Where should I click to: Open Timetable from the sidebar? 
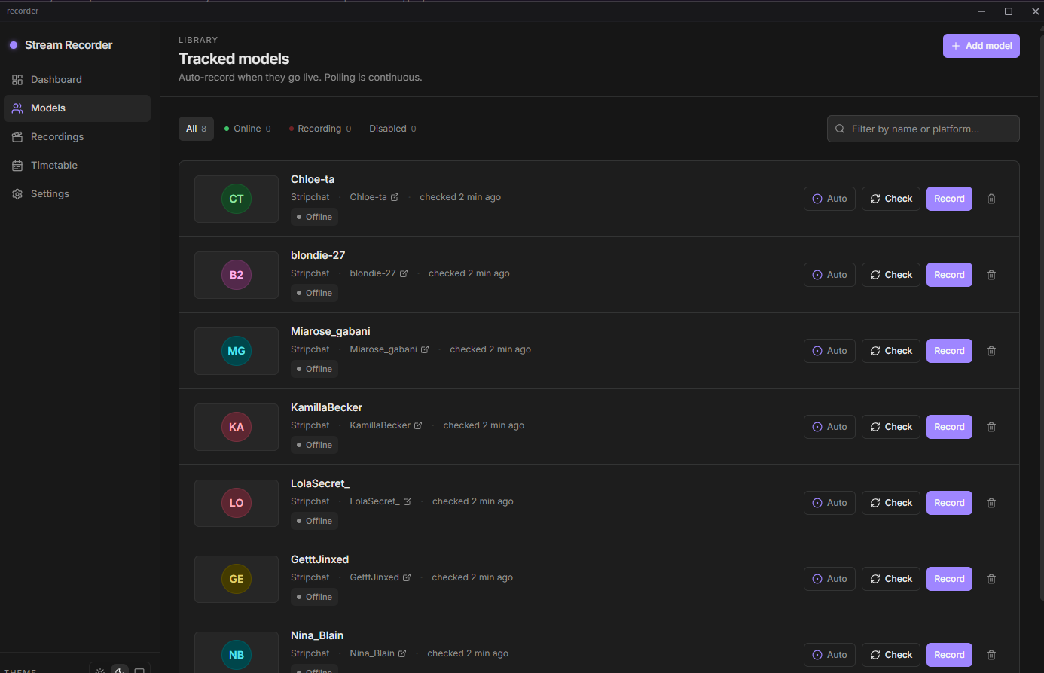pyautogui.click(x=53, y=166)
